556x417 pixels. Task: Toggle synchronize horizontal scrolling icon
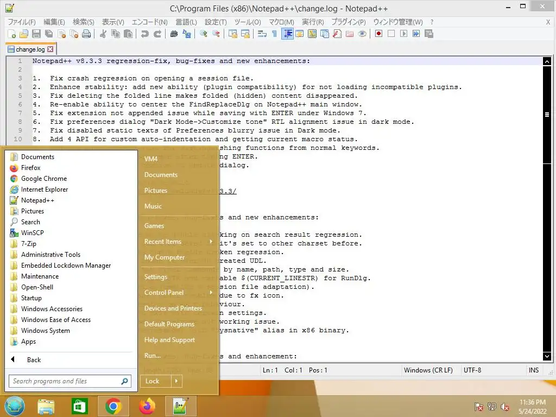pos(245,34)
